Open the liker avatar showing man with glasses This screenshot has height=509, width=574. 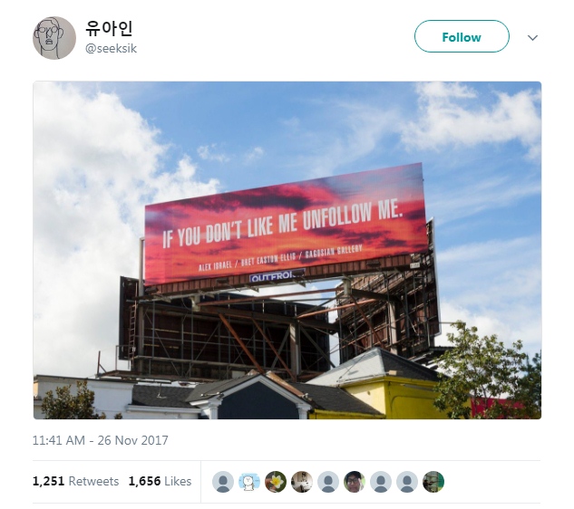pos(355,482)
